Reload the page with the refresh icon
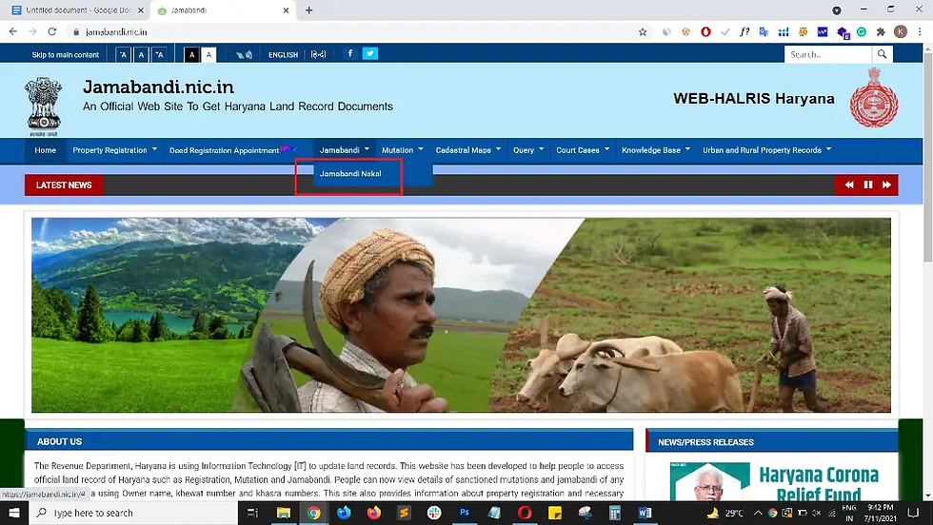 click(52, 32)
